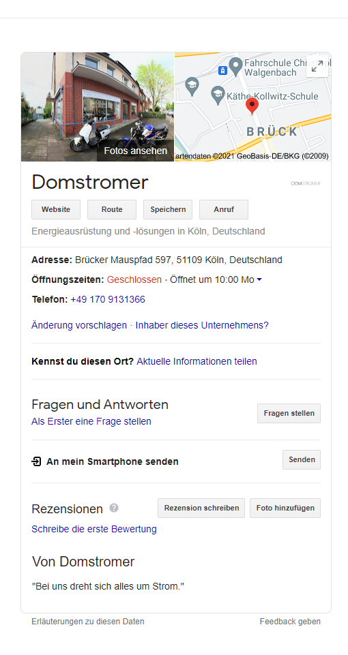Click Schreibe die erste Bewertung link
The height and width of the screenshot is (655, 348).
pos(94,530)
